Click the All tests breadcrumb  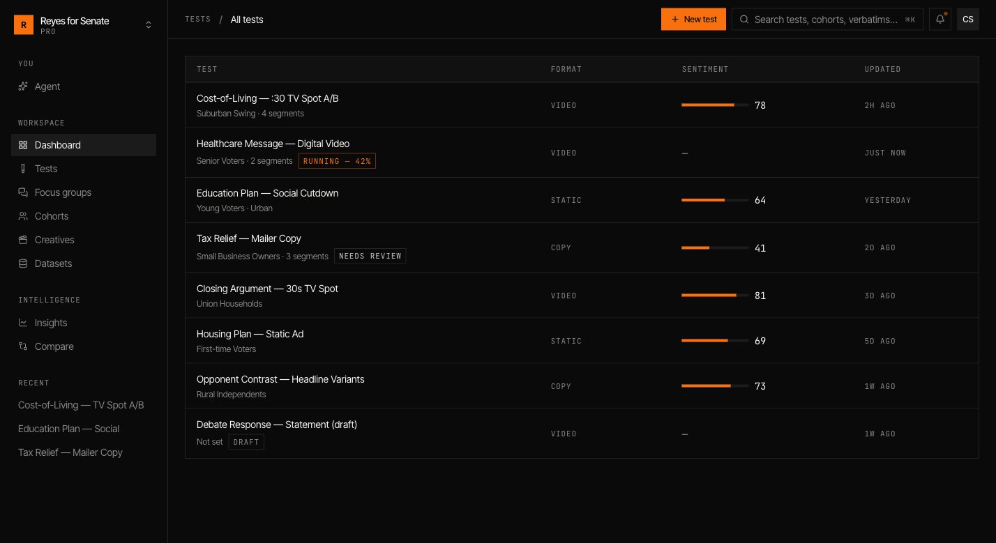click(x=247, y=20)
